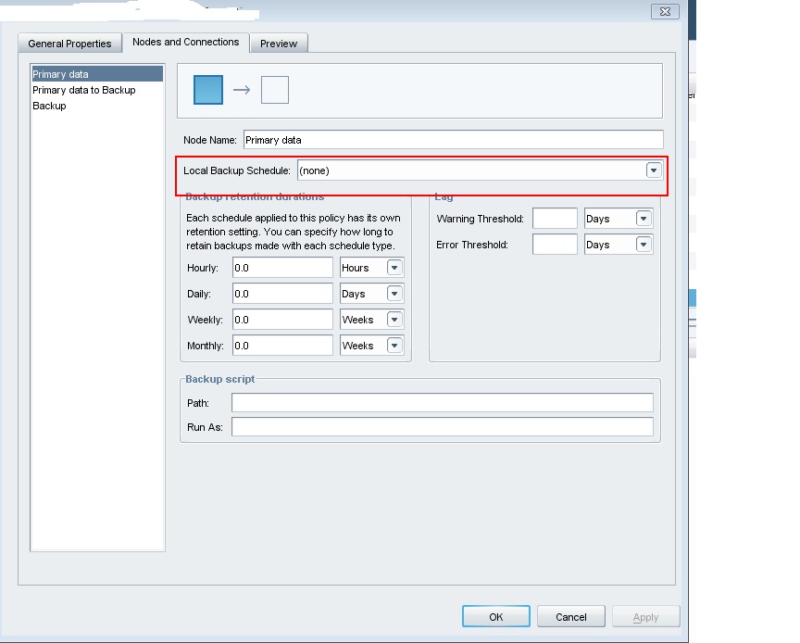This screenshot has height=643, width=800.
Task: Click the Warning Threshold value field
Action: [555, 219]
